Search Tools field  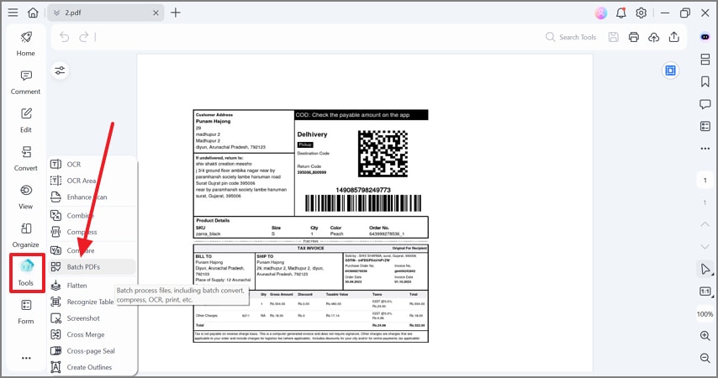[x=571, y=37]
